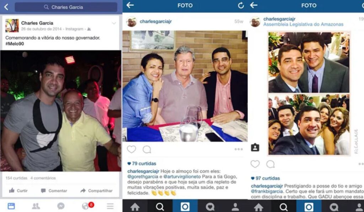This screenshot has width=364, height=212.
Task: Open search tab in middle Instagram bar
Action: 160,206
